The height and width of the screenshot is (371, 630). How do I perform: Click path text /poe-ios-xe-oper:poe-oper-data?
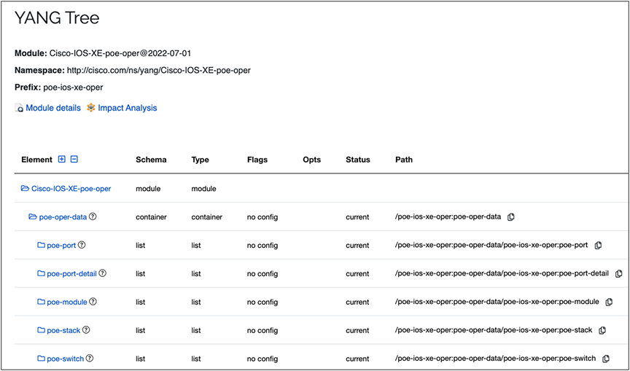(448, 216)
